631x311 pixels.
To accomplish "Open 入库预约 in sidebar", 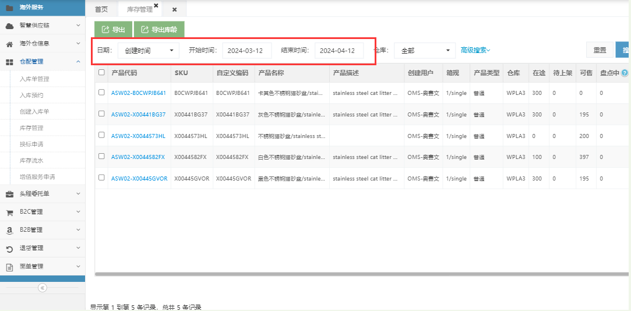I will pyautogui.click(x=31, y=96).
